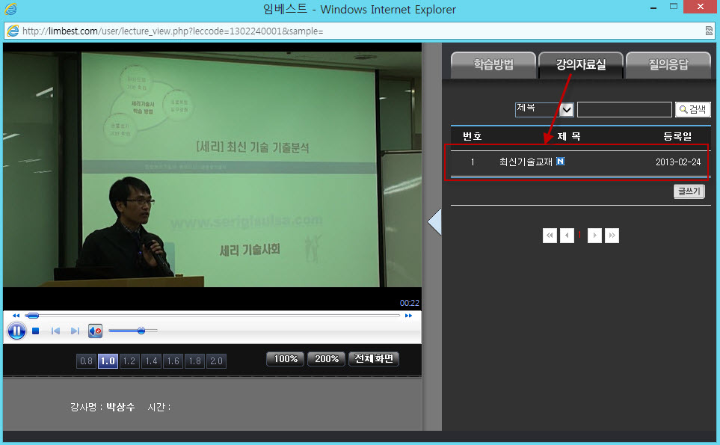Click the 글쓰기 write button
720x445 pixels.
click(x=689, y=191)
